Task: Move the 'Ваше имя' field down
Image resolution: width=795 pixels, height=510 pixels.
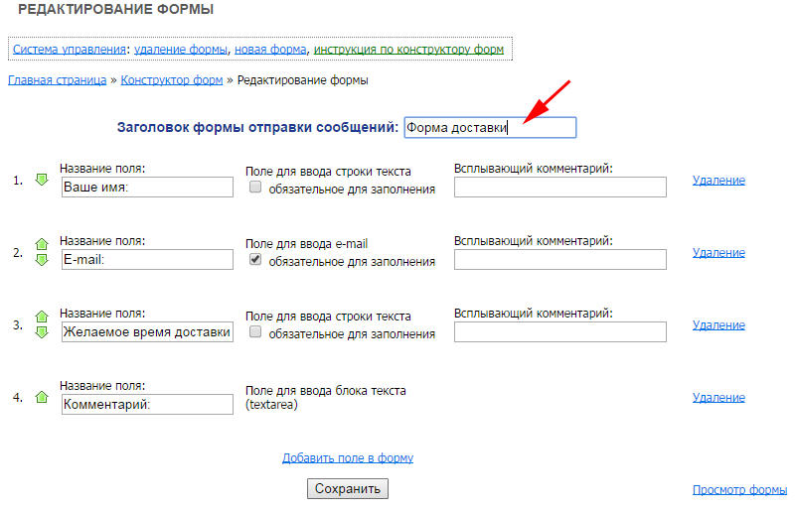Action: click(42, 180)
